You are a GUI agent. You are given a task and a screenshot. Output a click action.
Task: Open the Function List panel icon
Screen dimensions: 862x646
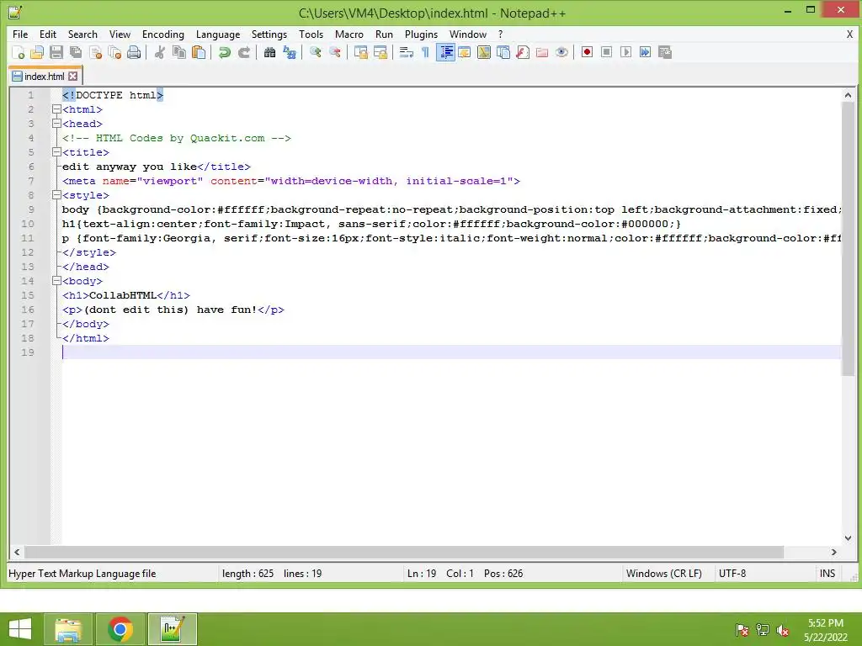[x=523, y=52]
